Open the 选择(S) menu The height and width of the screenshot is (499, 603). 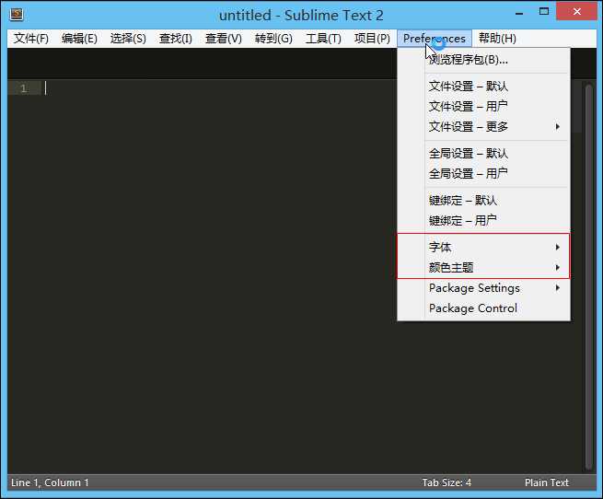tap(128, 39)
